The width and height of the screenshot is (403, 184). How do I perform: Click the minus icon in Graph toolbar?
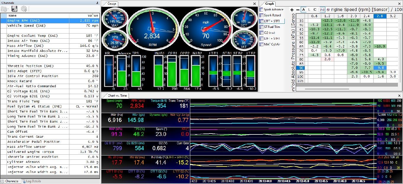coord(297,9)
